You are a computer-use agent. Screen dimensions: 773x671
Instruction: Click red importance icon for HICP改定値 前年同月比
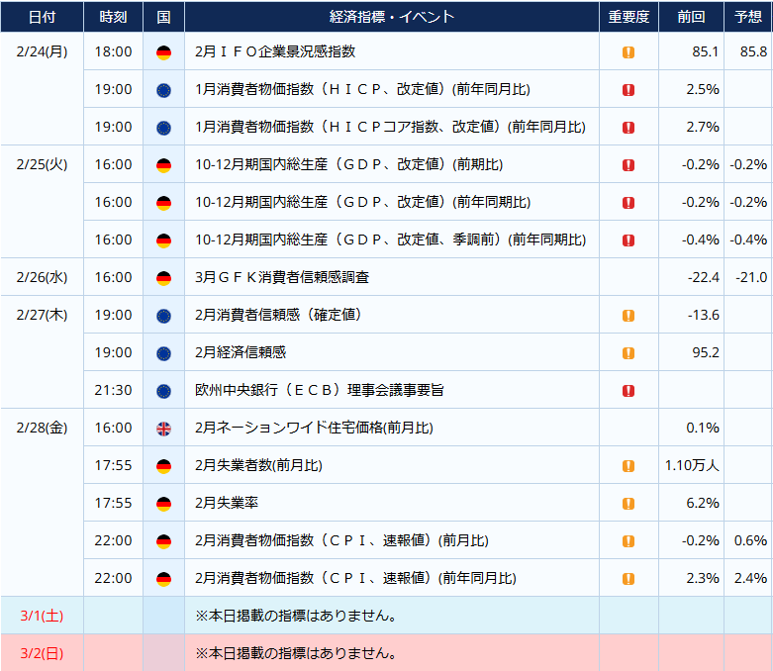[x=628, y=90]
